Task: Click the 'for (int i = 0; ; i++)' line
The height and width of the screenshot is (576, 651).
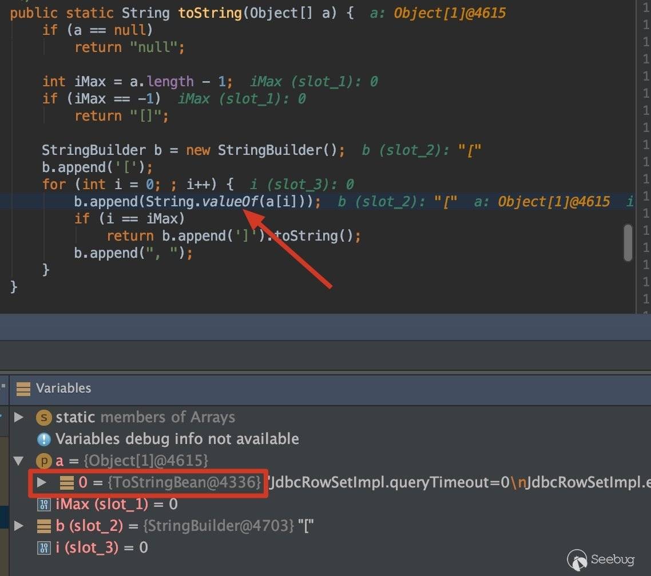Action: pyautogui.click(x=138, y=185)
